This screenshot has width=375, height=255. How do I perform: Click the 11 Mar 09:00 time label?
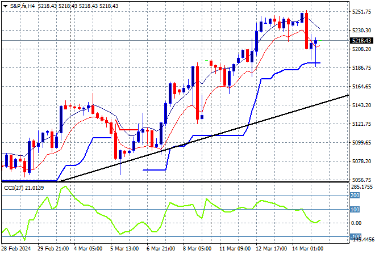click(234, 249)
